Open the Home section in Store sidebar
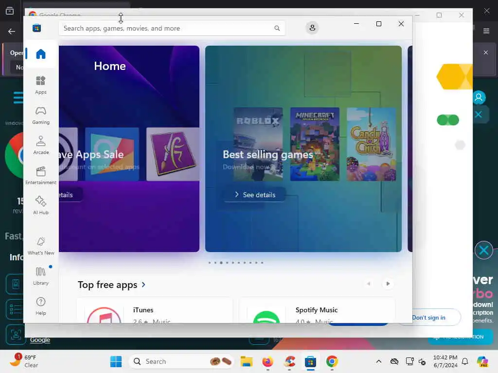 click(41, 54)
